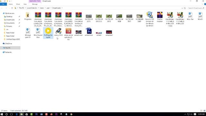Select the Epson L130 printer driver file
The height and width of the screenshot is (116, 206).
pos(150,19)
